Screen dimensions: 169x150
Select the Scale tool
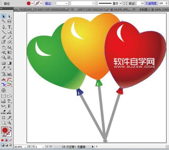9,47
